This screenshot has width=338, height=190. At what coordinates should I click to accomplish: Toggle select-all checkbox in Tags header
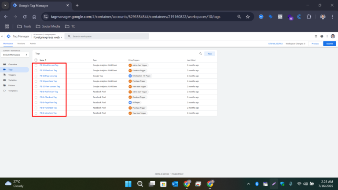coord(36,60)
